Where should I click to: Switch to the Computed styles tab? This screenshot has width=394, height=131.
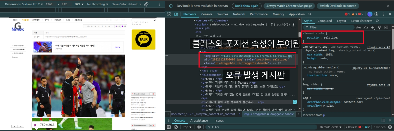[x=324, y=21]
